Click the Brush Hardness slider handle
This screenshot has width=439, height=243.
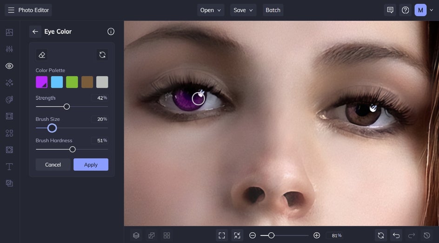click(x=73, y=149)
